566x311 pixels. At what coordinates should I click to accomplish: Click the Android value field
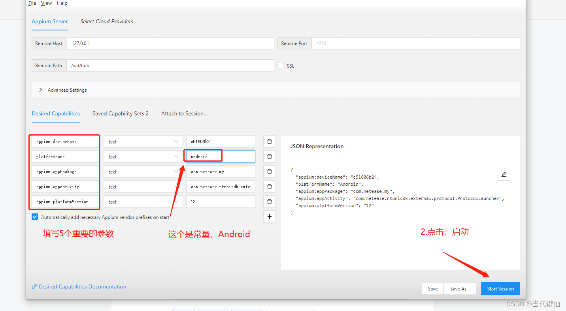(x=221, y=156)
